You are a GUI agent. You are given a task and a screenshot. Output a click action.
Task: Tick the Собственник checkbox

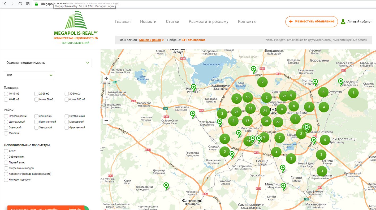tap(6, 157)
